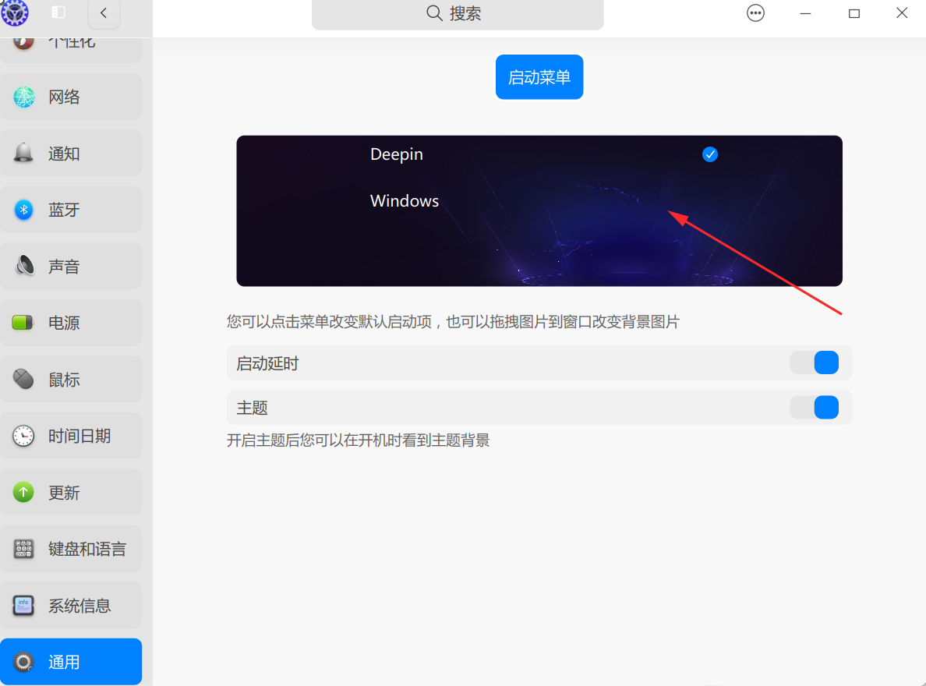Screen dimensions: 926x686
Task: Open the 电源 power settings
Action: coord(71,323)
